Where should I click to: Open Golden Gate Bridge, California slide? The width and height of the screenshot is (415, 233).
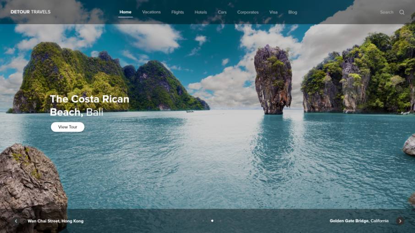click(x=359, y=221)
